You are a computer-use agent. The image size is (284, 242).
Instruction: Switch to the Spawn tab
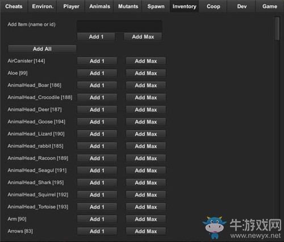(x=156, y=6)
